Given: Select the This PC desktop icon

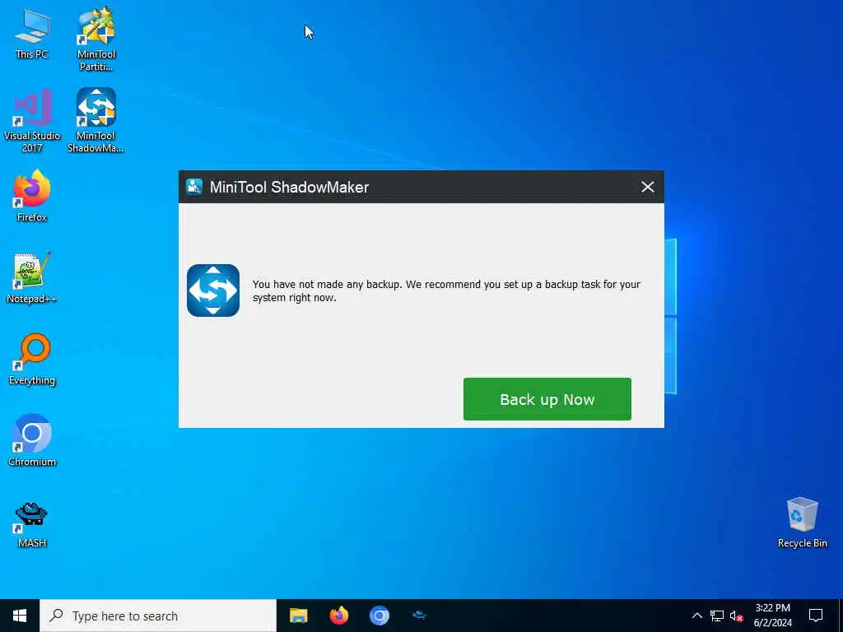Looking at the screenshot, I should tap(32, 35).
